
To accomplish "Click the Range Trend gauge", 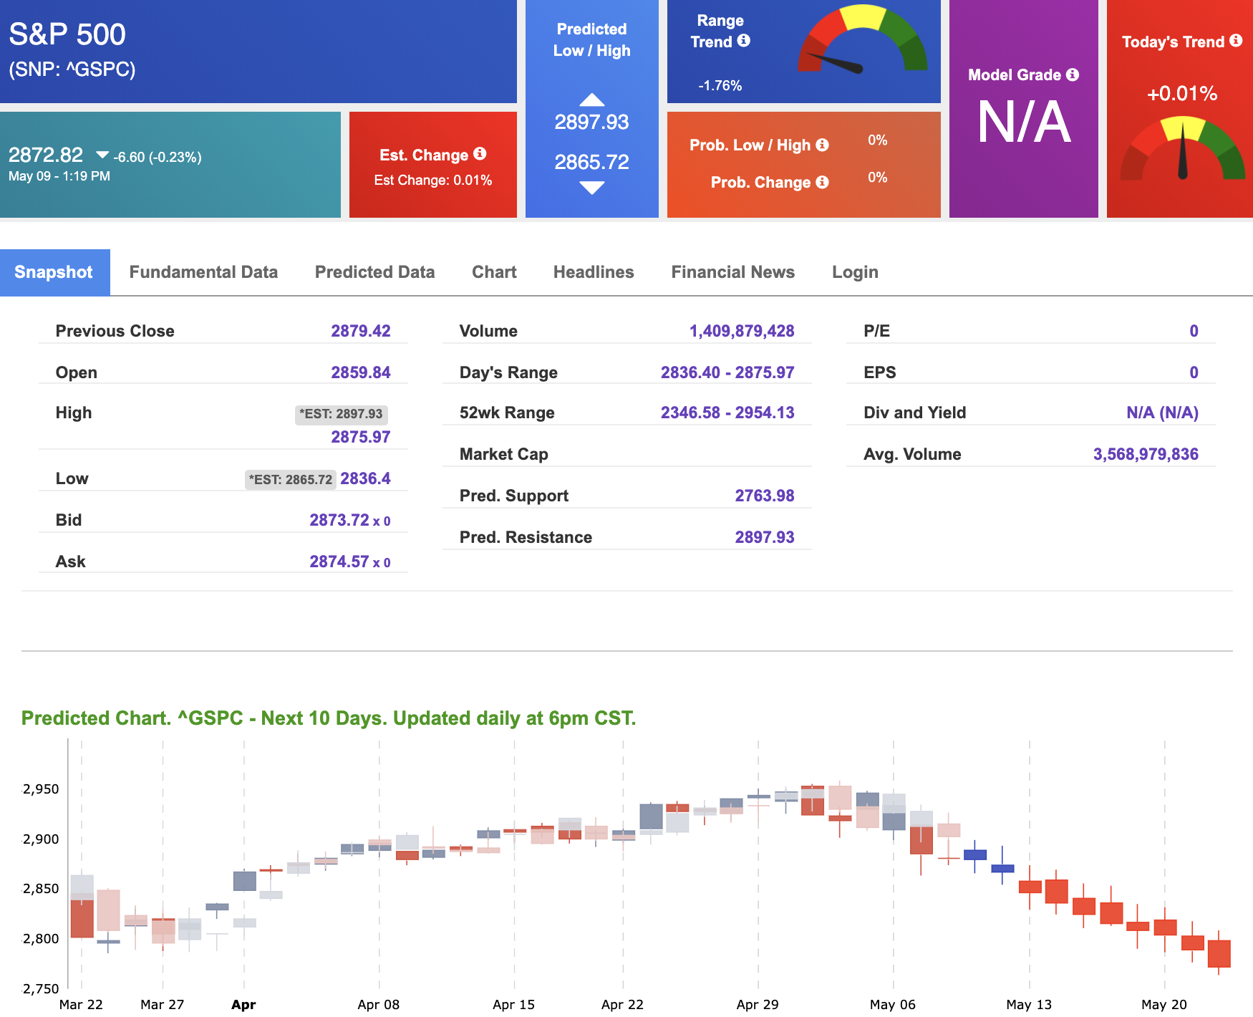I will (x=863, y=39).
